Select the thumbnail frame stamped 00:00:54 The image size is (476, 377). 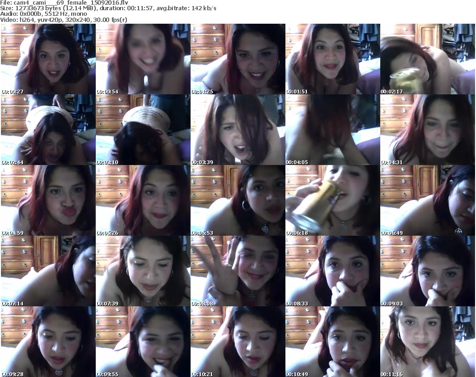pyautogui.click(x=143, y=59)
